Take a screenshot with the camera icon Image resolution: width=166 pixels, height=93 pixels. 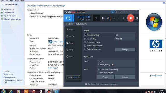(137, 18)
